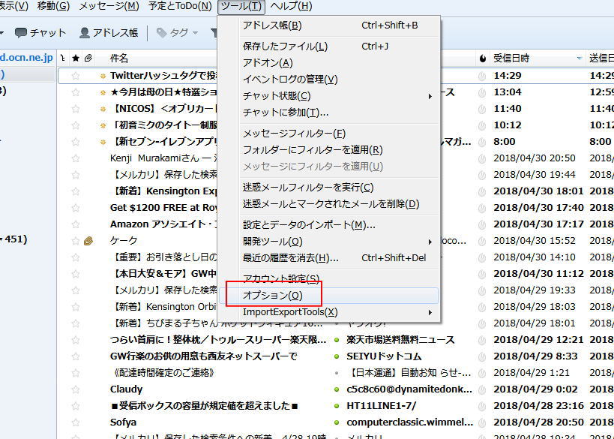Select the d.ocn.ne.jp account folder
This screenshot has width=614, height=439.
[x=27, y=58]
